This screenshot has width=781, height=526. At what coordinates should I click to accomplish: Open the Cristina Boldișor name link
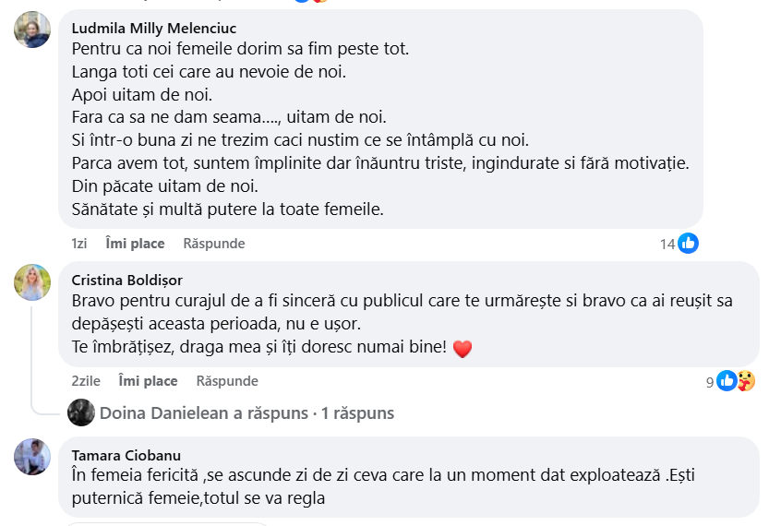coord(126,280)
